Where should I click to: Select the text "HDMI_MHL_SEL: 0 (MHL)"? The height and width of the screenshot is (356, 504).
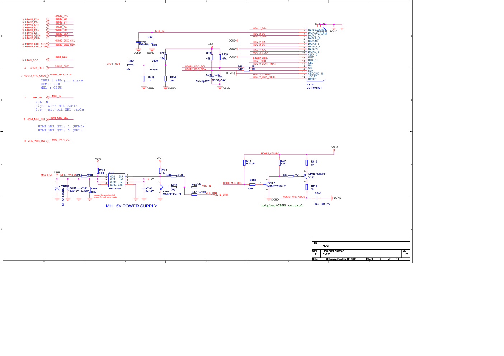click(60, 131)
